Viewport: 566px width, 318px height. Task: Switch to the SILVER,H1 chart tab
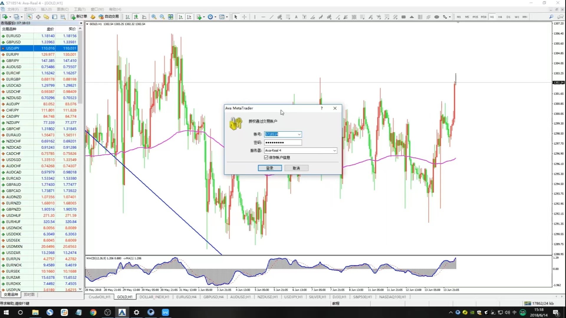click(x=317, y=297)
